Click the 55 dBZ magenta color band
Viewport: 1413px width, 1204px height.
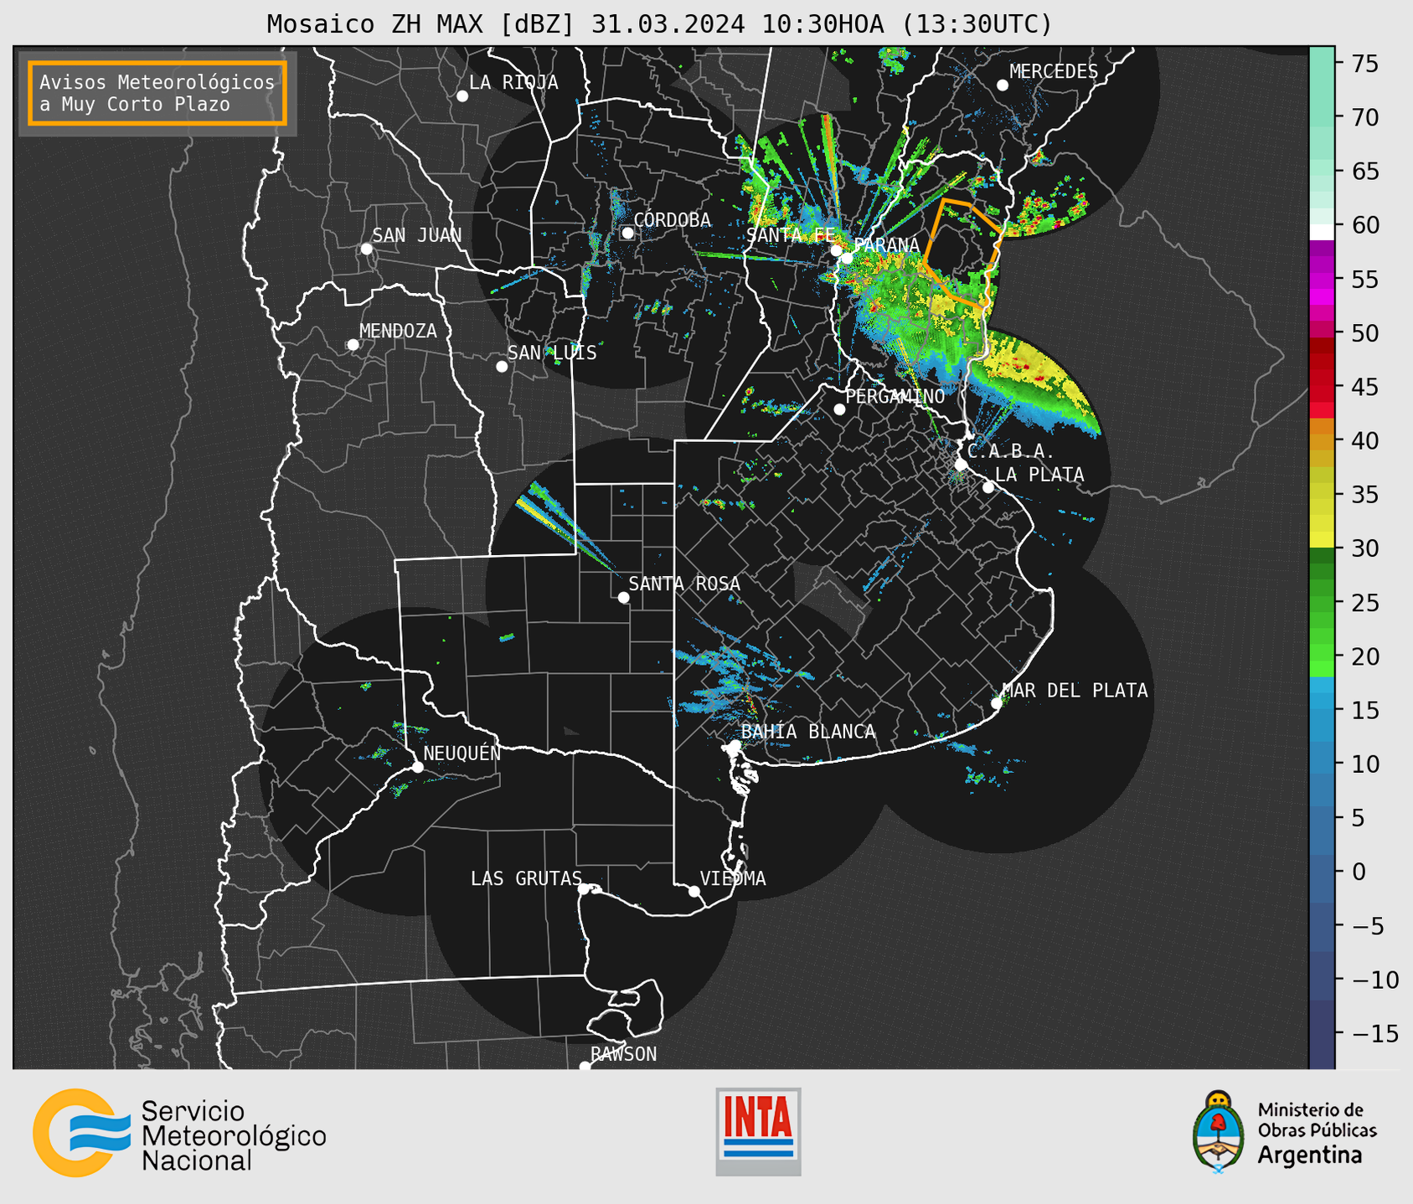tap(1322, 280)
